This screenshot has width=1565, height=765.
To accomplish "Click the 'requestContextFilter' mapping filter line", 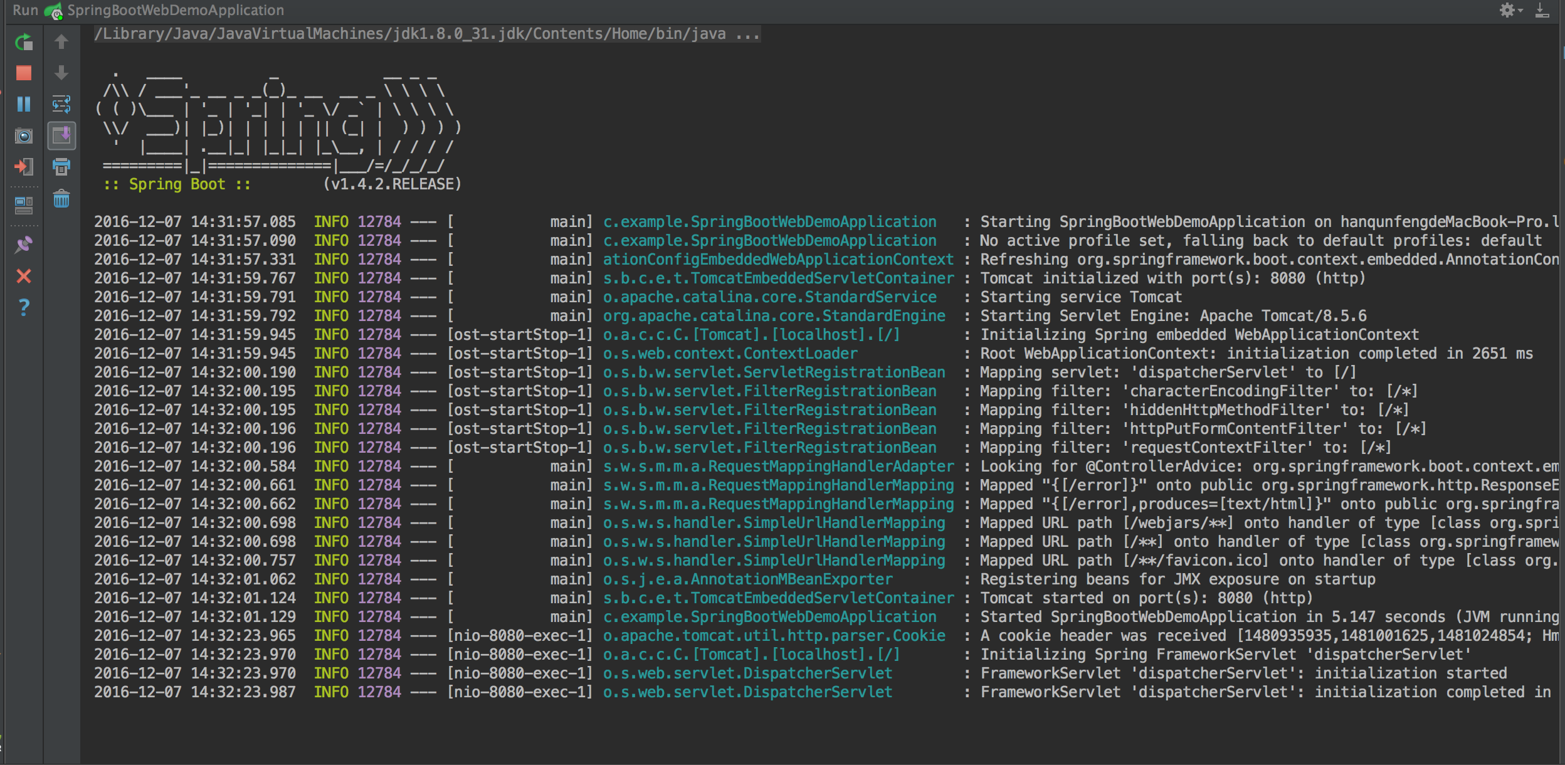I will (x=1186, y=448).
